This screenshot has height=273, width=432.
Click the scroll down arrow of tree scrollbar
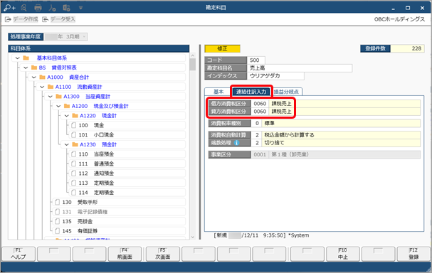[193, 237]
